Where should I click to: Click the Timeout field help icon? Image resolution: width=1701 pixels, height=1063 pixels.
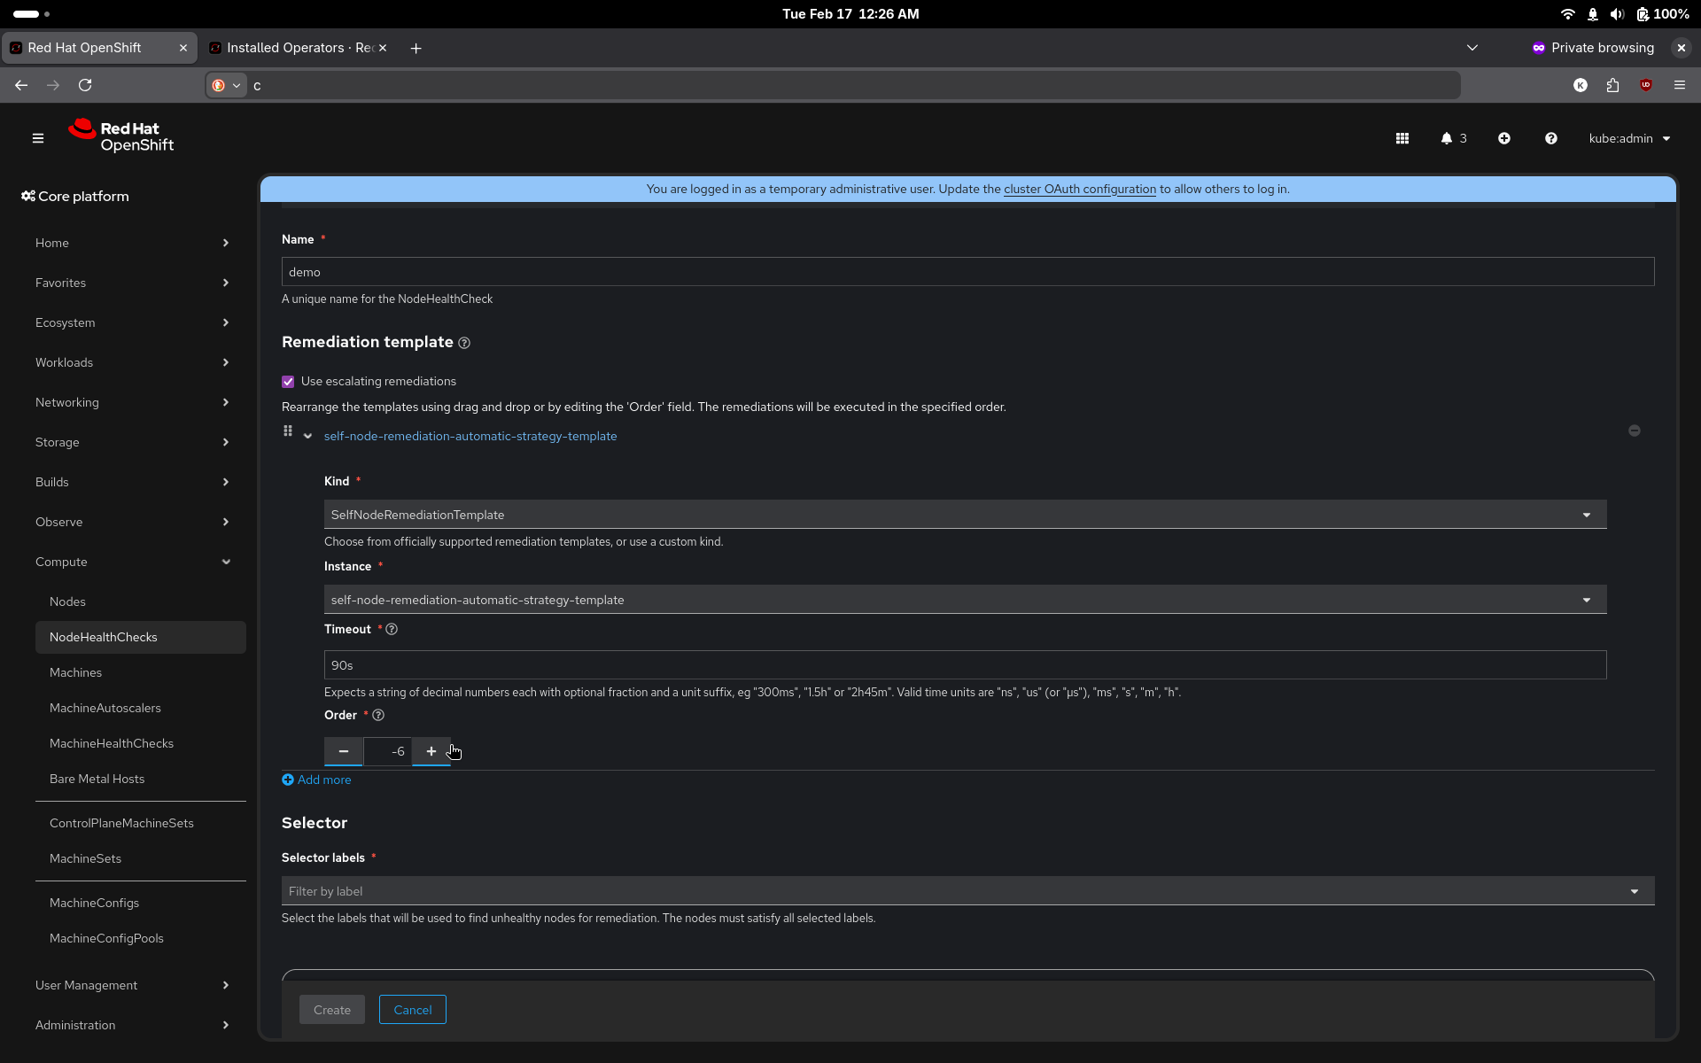[392, 629]
